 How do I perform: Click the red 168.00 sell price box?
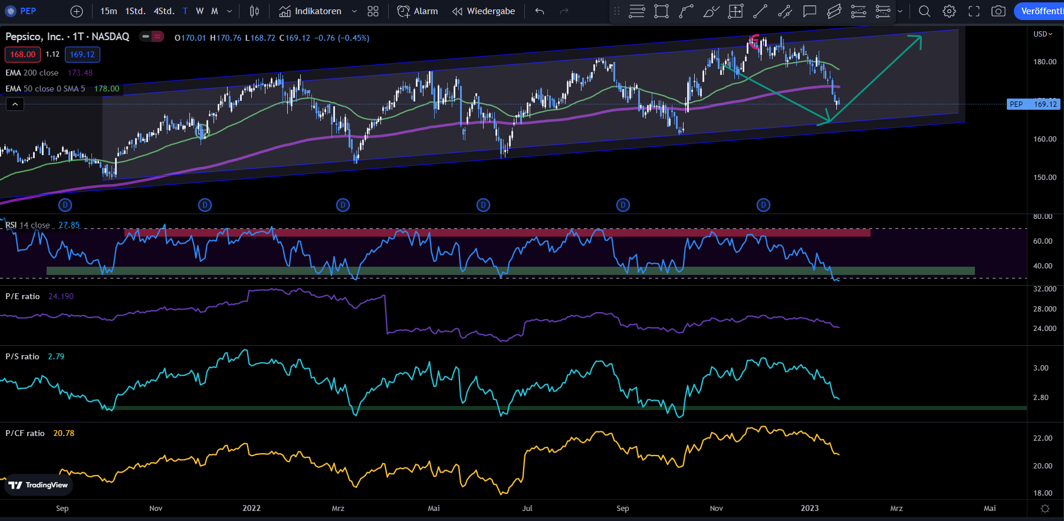tap(23, 54)
